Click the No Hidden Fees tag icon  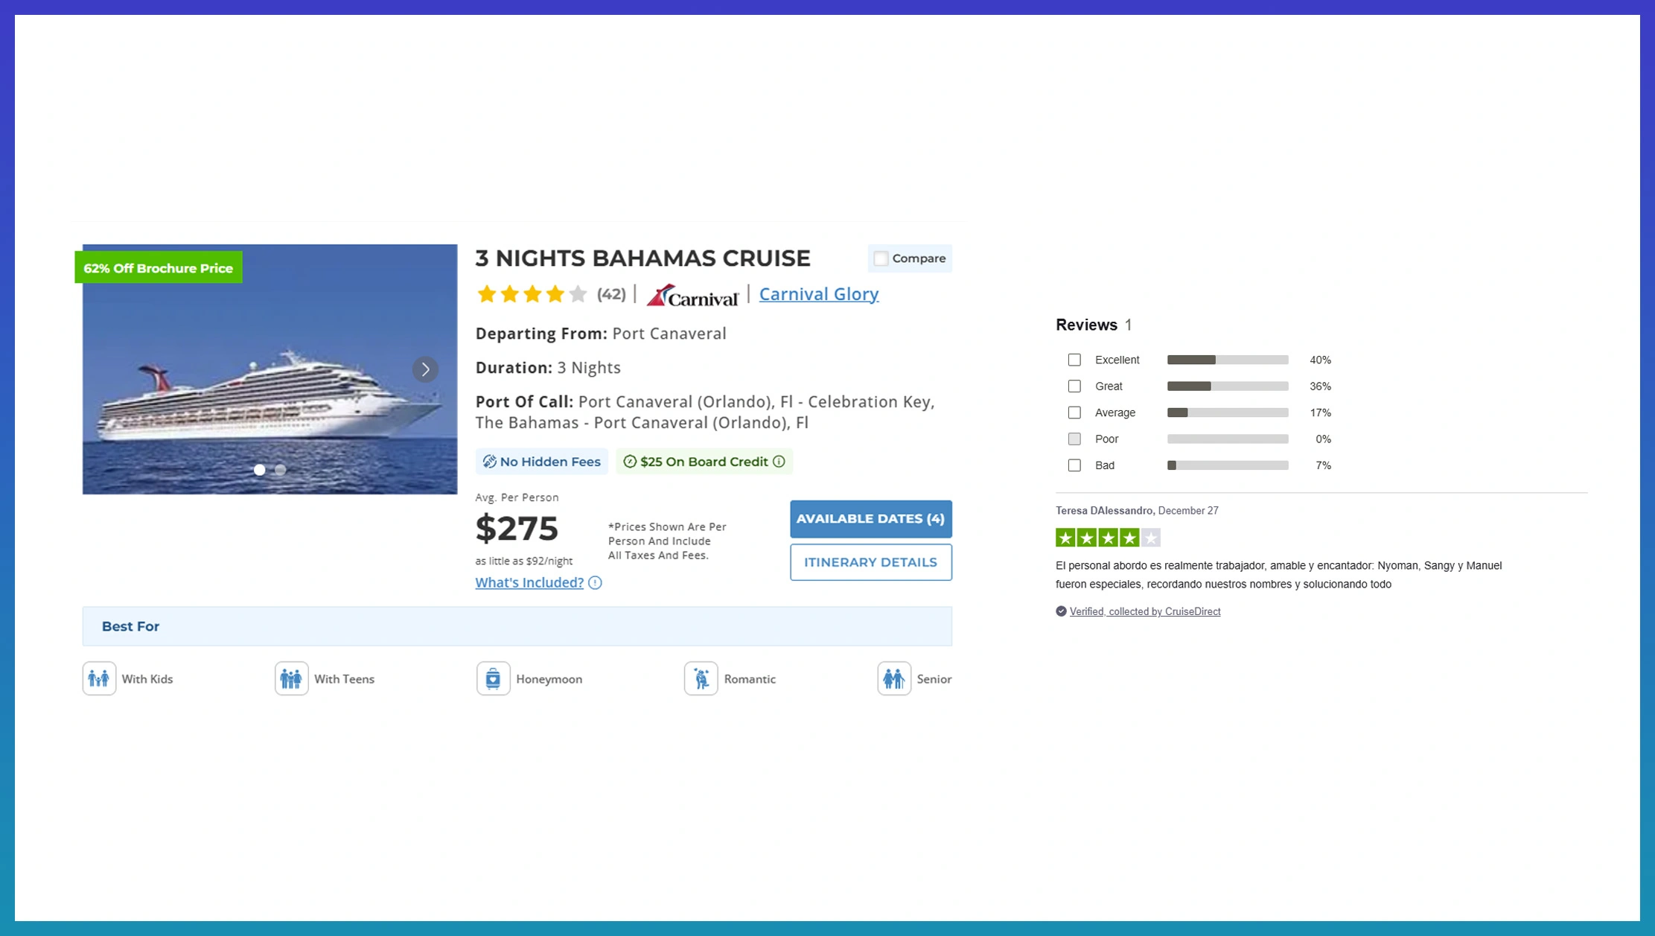489,462
